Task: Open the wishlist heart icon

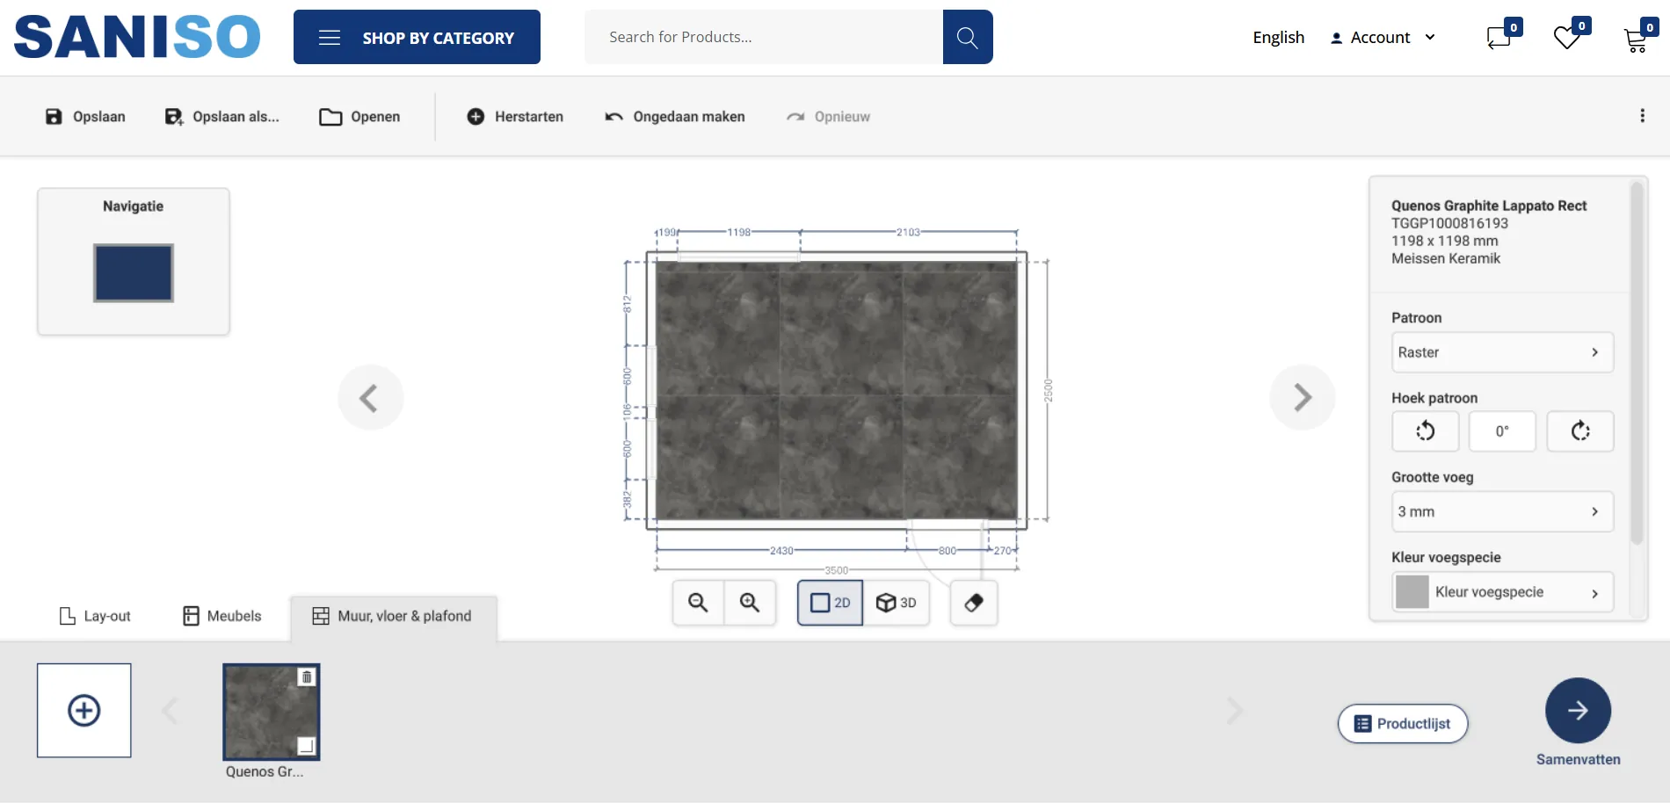Action: tap(1566, 39)
